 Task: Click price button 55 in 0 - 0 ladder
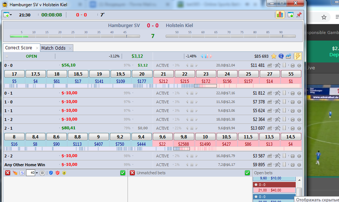[291, 74]
